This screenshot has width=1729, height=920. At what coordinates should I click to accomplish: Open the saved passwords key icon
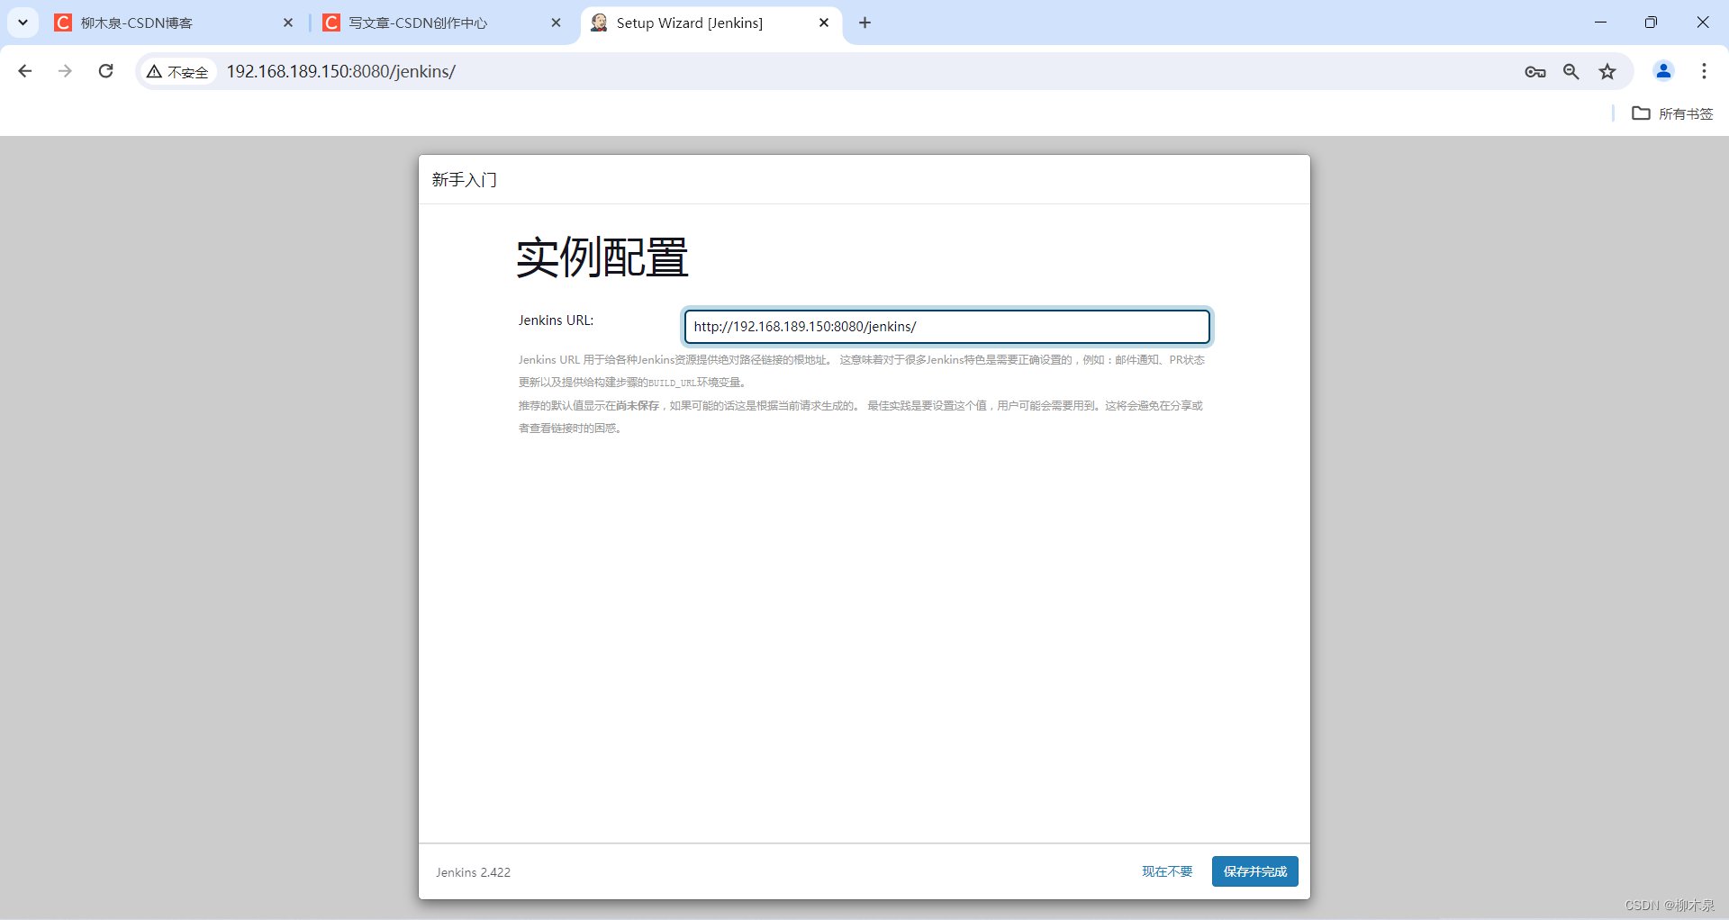coord(1535,72)
